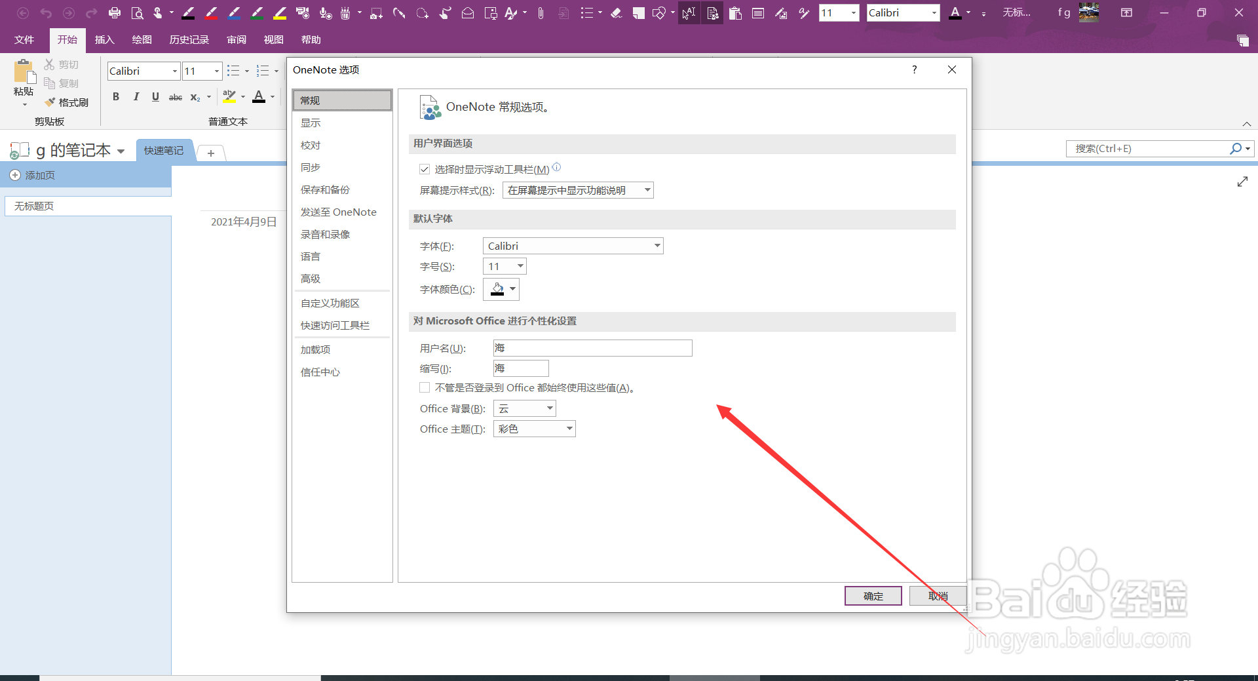
Task: Open the ribbon Calibri font name dropdown
Action: click(175, 71)
